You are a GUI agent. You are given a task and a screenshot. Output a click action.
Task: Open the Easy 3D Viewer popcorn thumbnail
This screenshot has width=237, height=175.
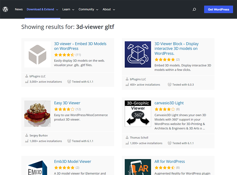38,114
